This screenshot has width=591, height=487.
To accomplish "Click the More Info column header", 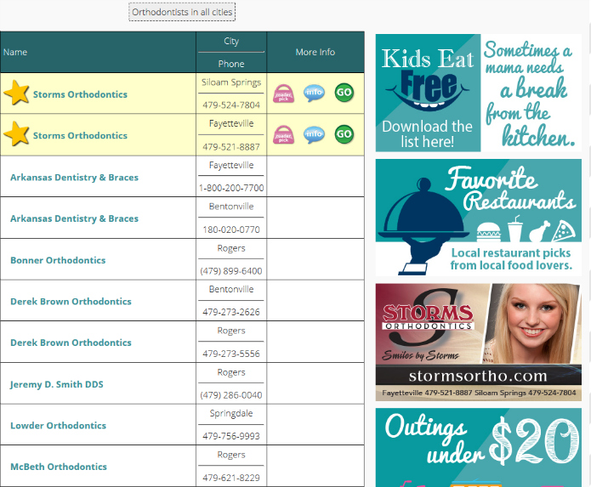I will coord(315,52).
